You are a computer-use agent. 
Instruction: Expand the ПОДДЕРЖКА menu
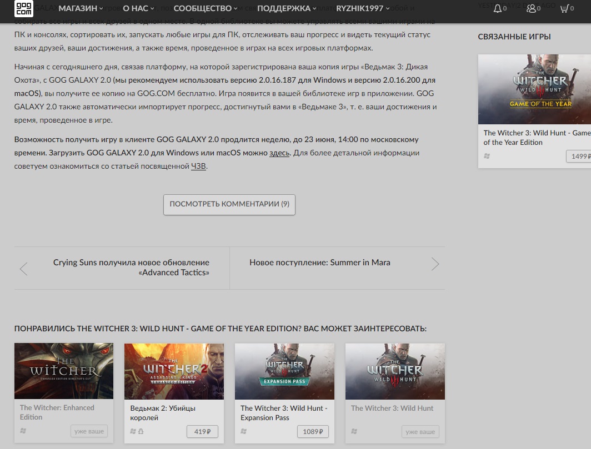(x=287, y=8)
